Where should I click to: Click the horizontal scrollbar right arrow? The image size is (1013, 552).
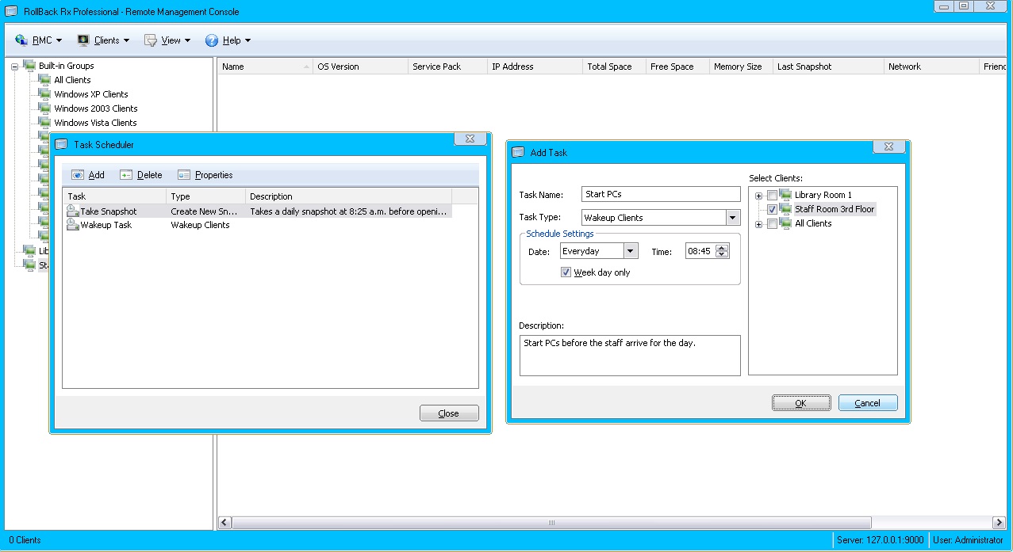point(1000,523)
